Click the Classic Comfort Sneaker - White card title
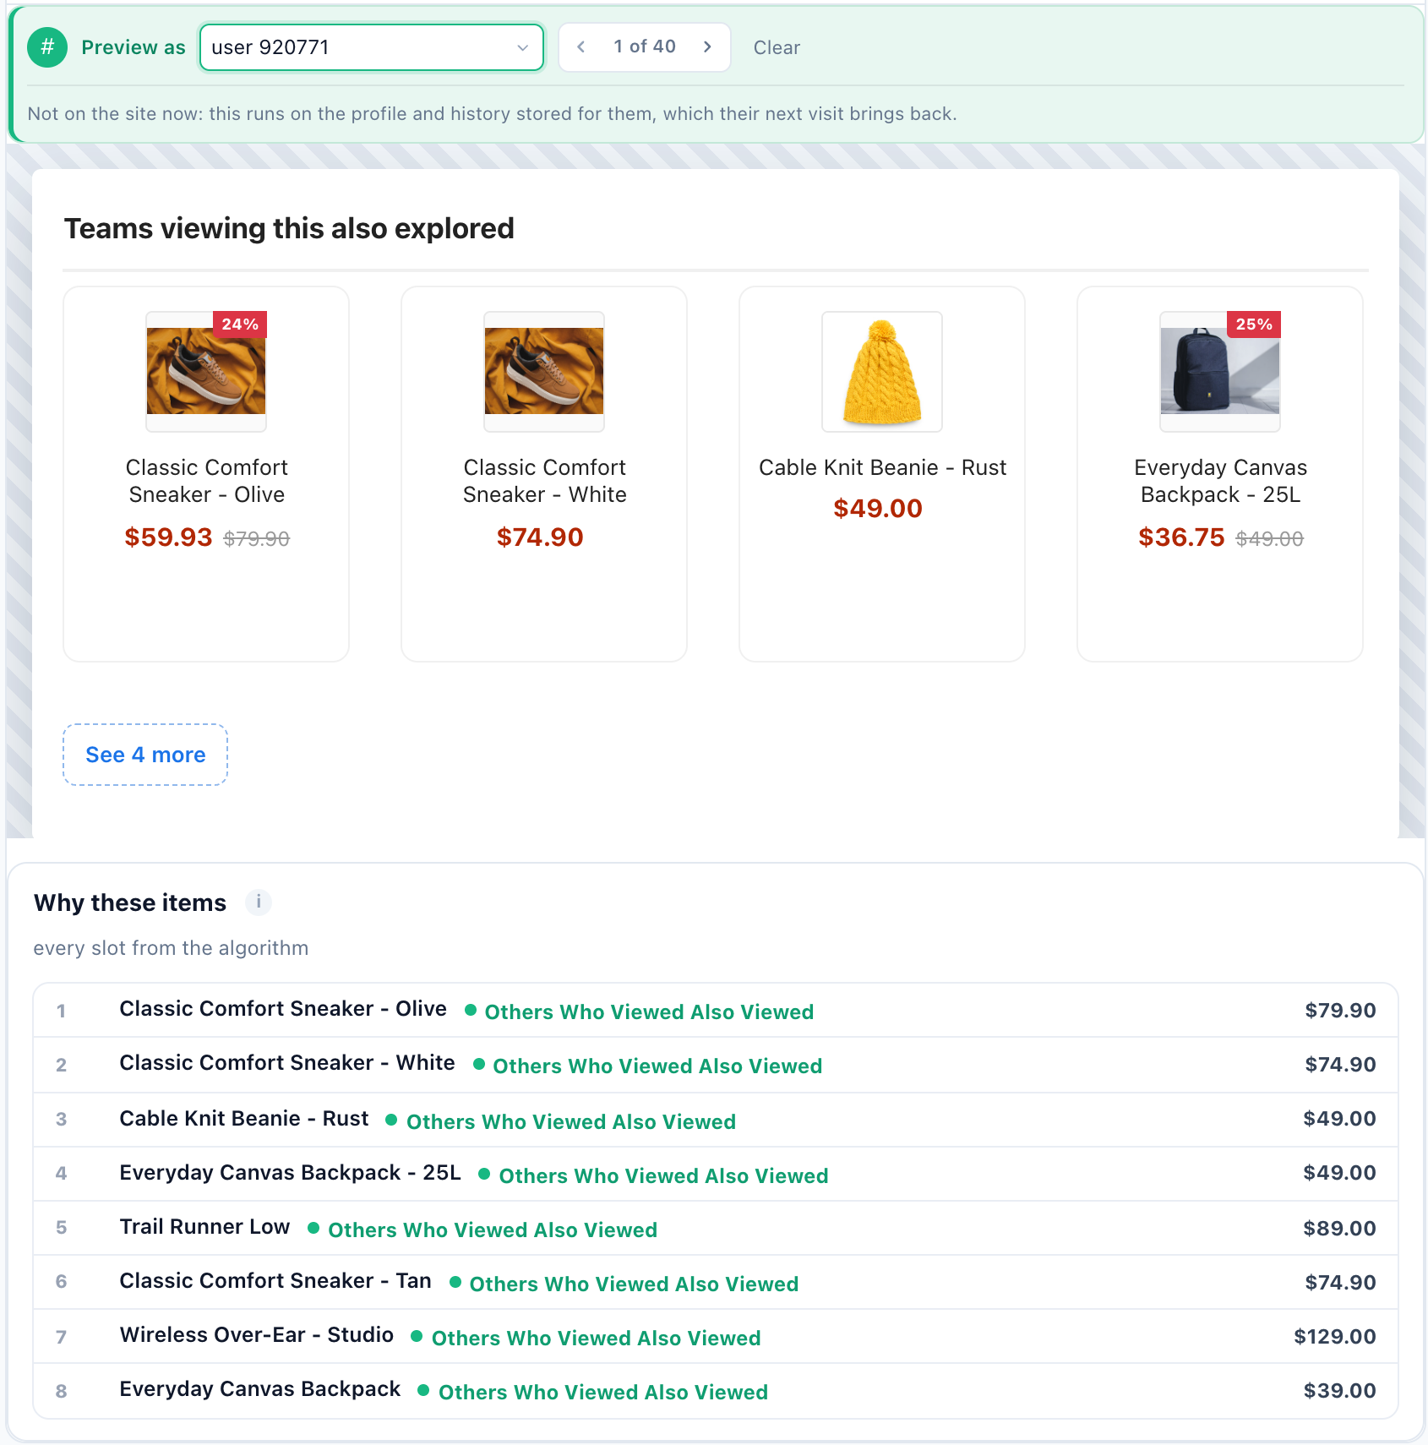The height and width of the screenshot is (1445, 1428). 545,481
